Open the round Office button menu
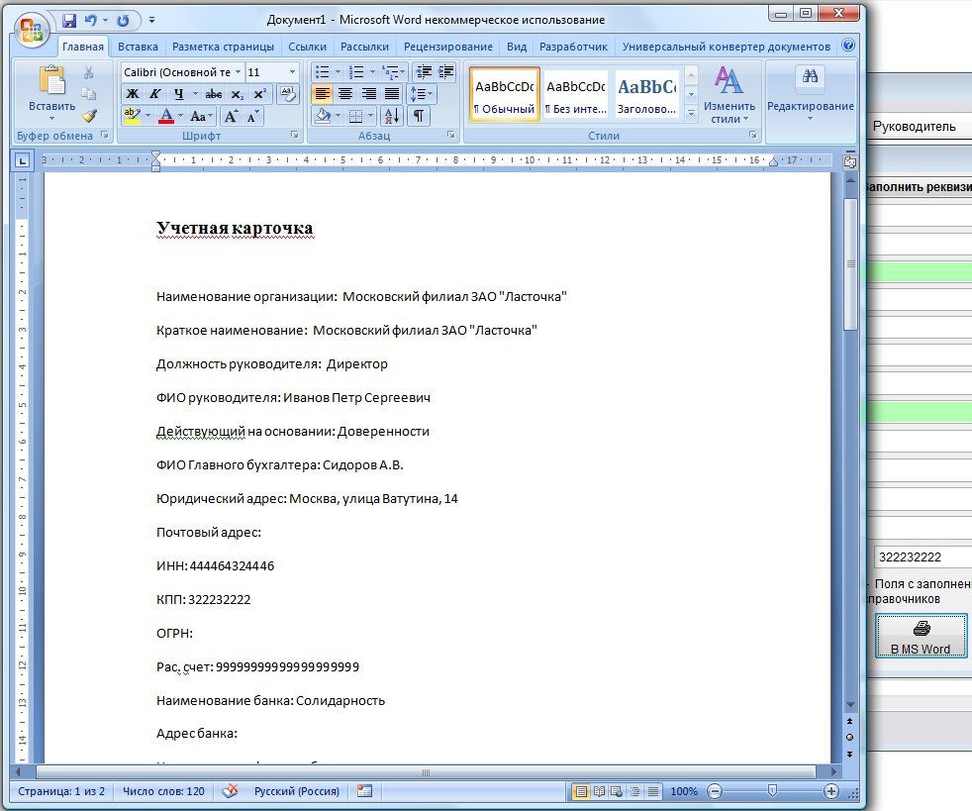 (31, 29)
